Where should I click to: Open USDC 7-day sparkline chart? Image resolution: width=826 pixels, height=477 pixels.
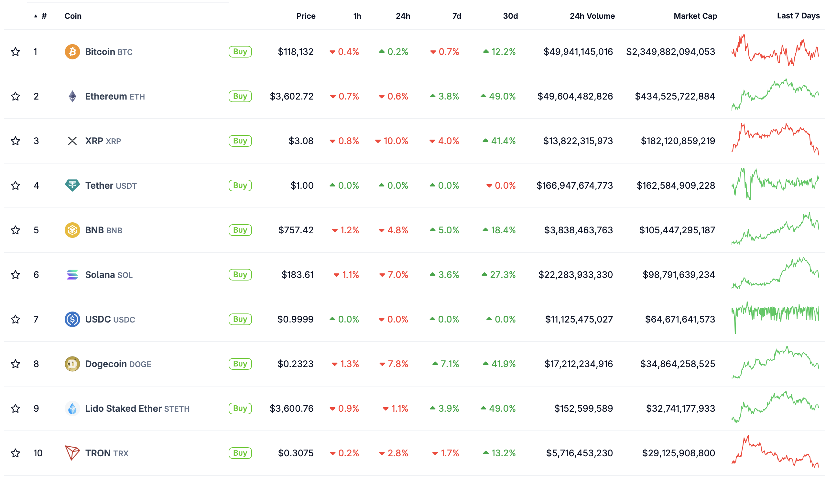775,317
